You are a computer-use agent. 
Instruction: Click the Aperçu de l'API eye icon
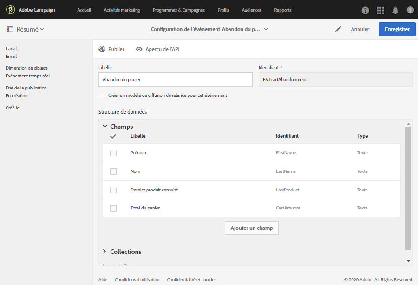[x=139, y=49]
